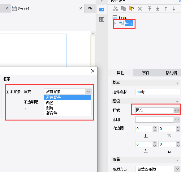Click the 左 padding number field
Screen dimensions: 181x172
coord(144,144)
